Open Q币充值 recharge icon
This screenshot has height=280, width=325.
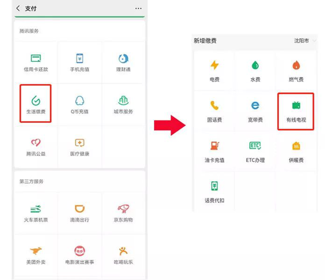click(80, 102)
